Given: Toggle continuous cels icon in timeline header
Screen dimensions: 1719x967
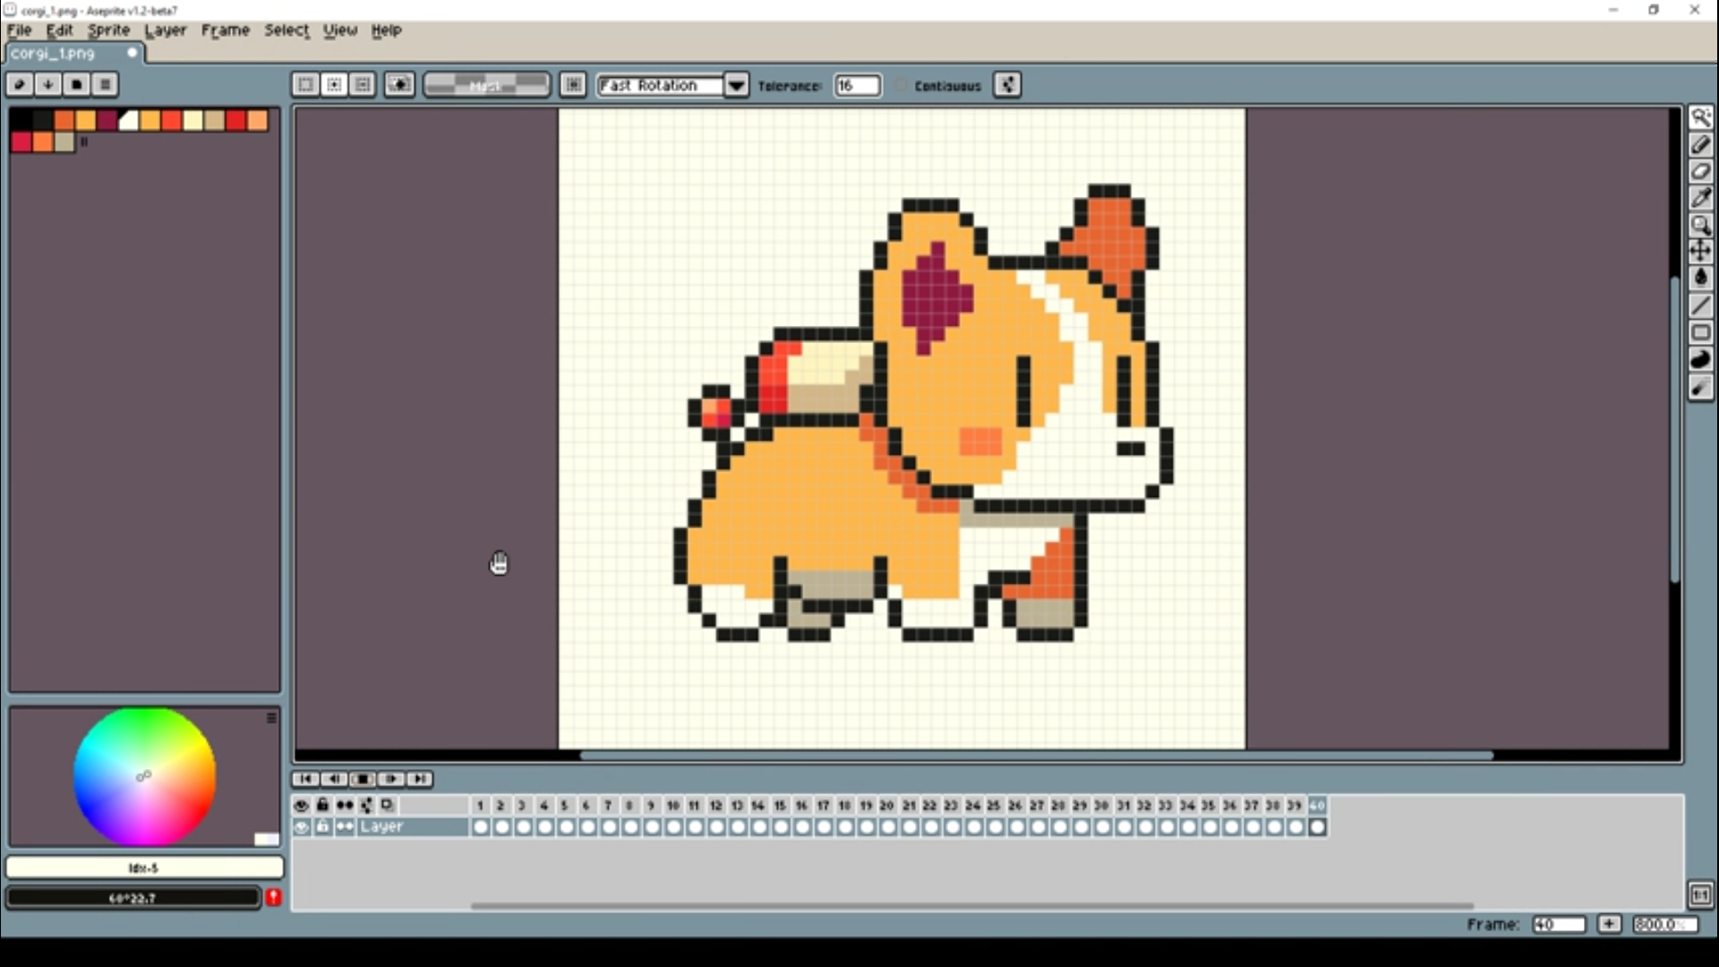Looking at the screenshot, I should click(x=345, y=805).
